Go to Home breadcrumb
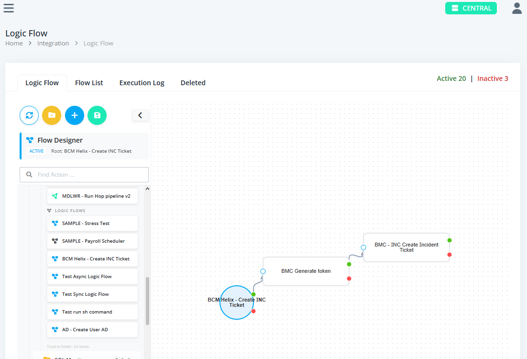 (x=14, y=44)
